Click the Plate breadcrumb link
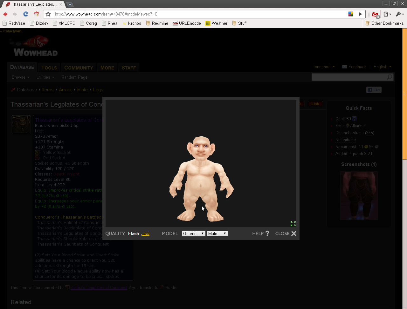The height and width of the screenshot is (309, 407). pos(82,90)
